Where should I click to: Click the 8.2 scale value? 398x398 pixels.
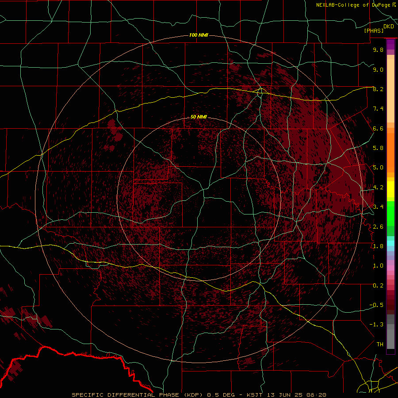(378, 89)
